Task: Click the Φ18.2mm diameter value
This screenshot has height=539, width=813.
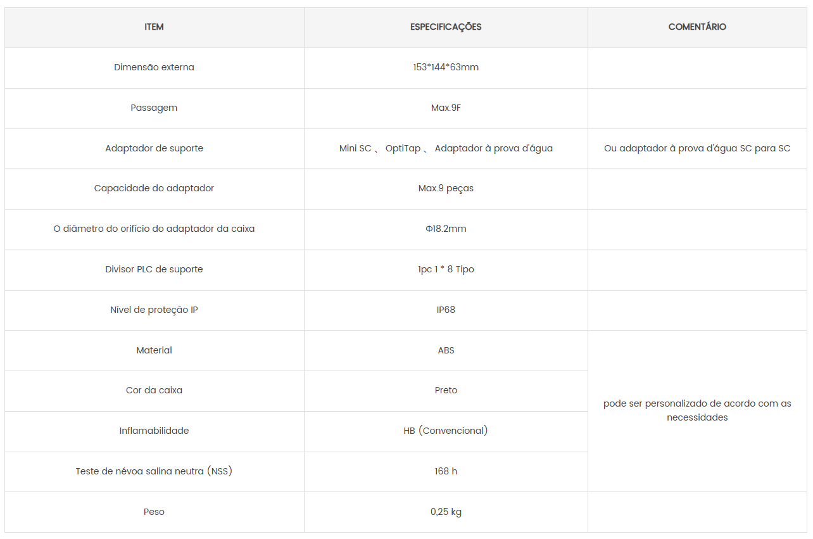Action: [446, 229]
